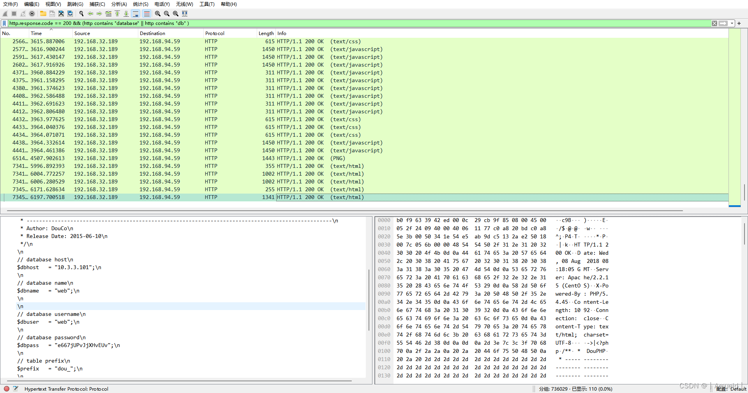Open the 帮助(H) menu

point(229,4)
